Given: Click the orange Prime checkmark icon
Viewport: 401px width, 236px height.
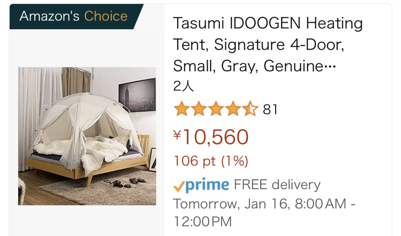Looking at the screenshot, I should point(179,186).
